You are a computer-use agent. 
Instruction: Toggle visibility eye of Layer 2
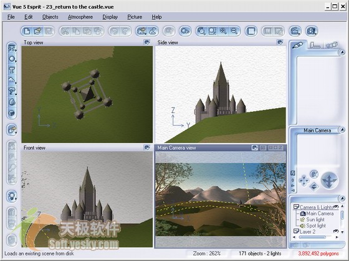pyautogui.click(x=336, y=231)
